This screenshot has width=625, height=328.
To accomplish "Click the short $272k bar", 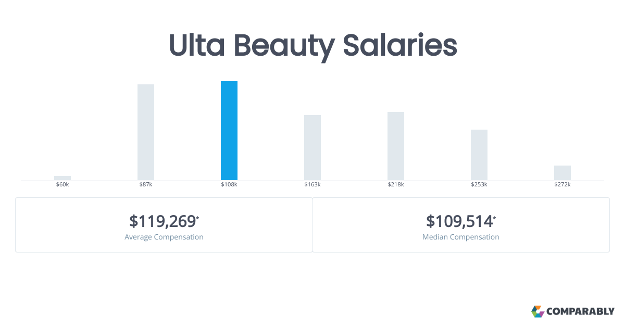I will 562,173.
